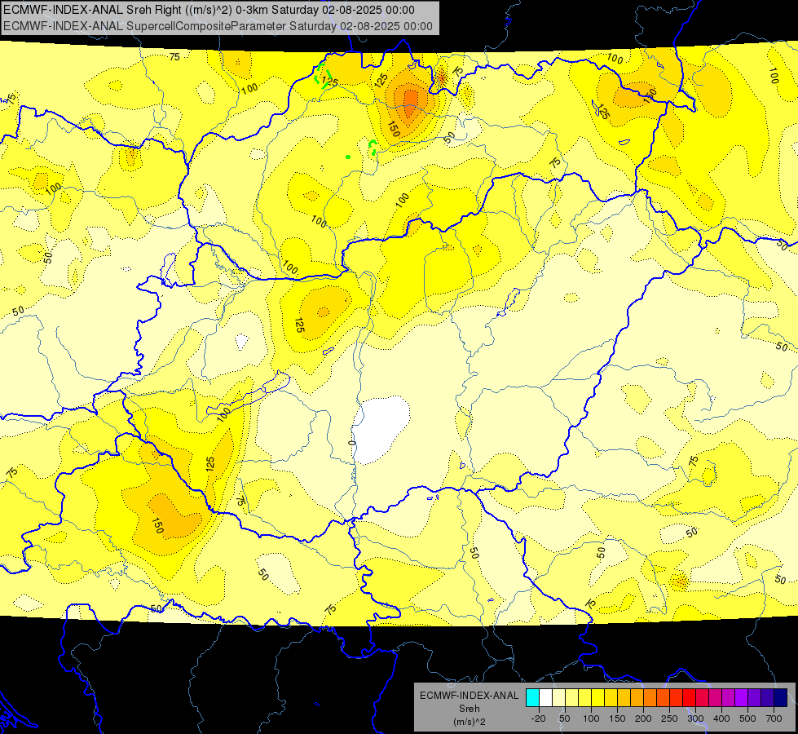Screen dimensions: 798x734
Task: Click the SupercellCompositeParameter title line
Action: tap(218, 26)
